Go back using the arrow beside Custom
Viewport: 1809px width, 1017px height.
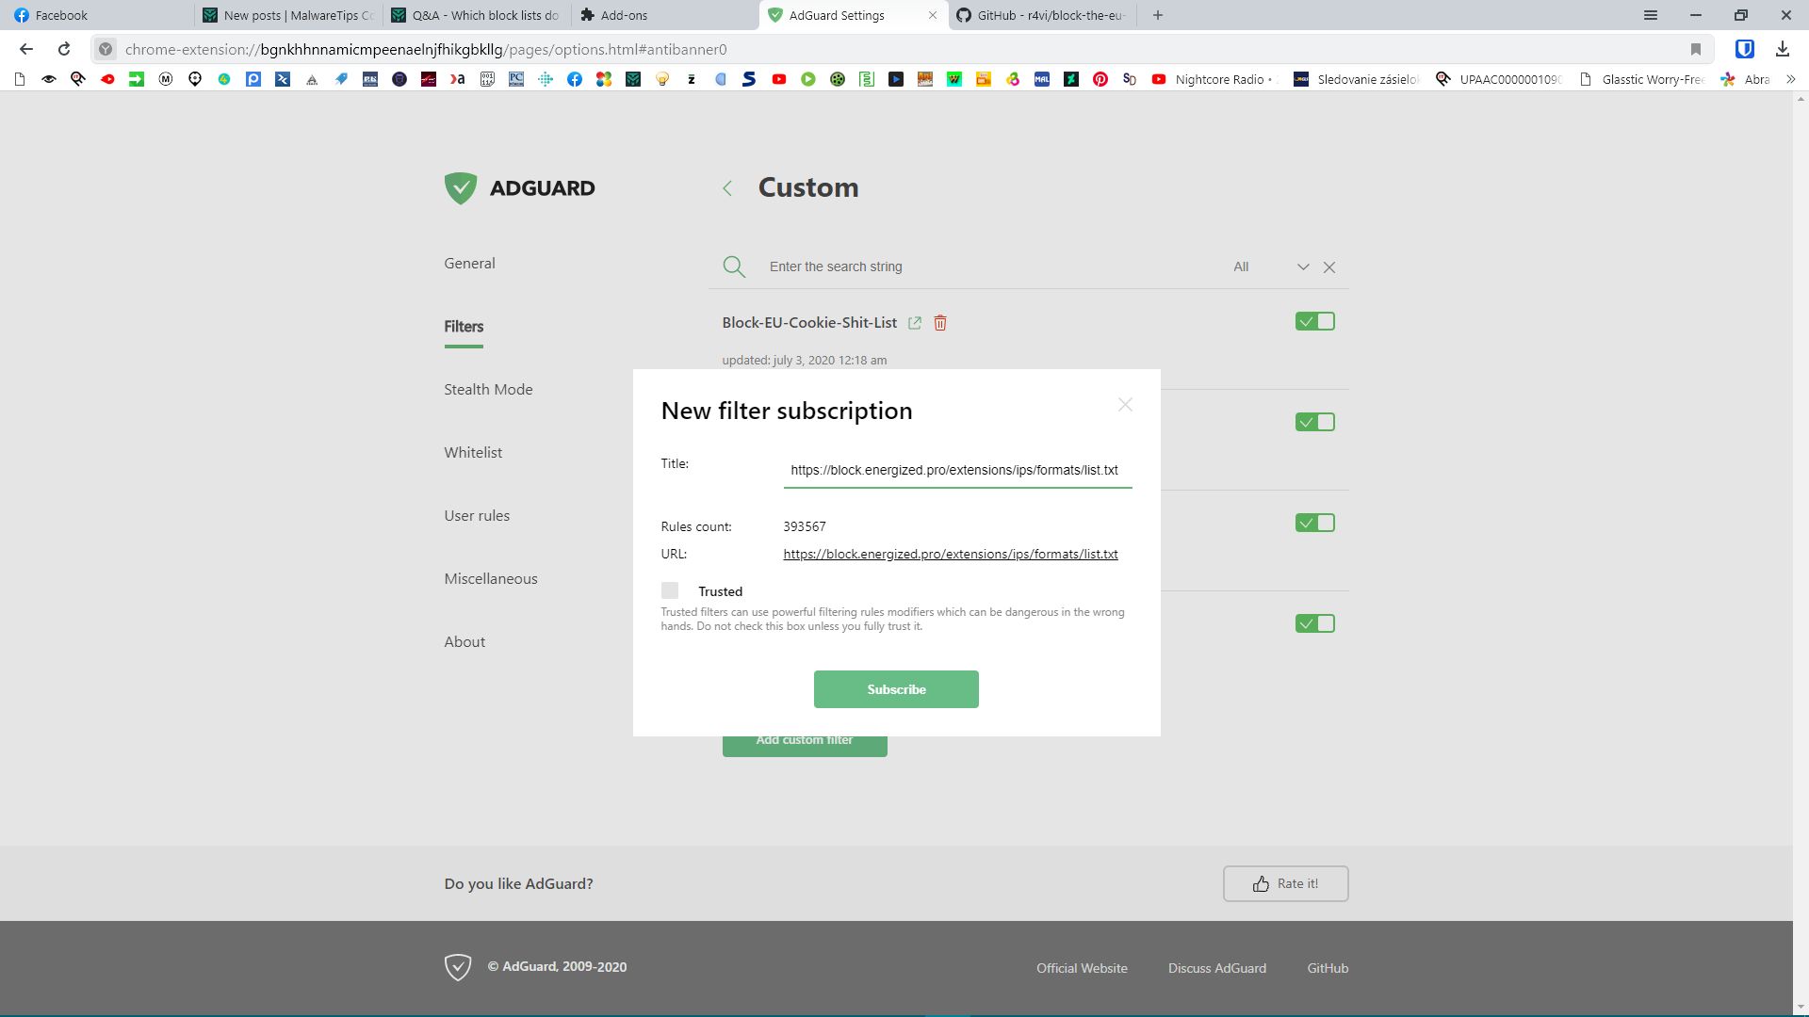727,188
